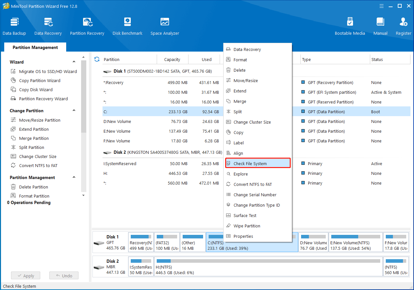Sort by the Capacity column header
This screenshot has height=290, width=414.
coord(172,59)
